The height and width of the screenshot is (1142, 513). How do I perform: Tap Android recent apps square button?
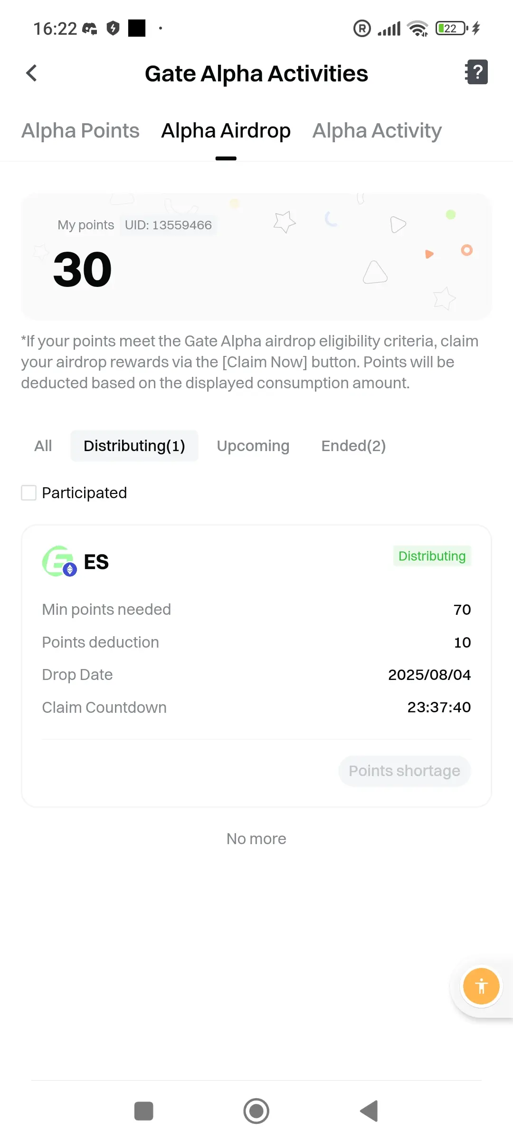[x=143, y=1111]
